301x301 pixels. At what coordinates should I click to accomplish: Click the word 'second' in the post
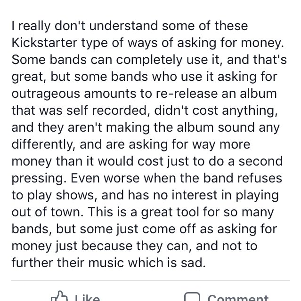pyautogui.click(x=260, y=161)
